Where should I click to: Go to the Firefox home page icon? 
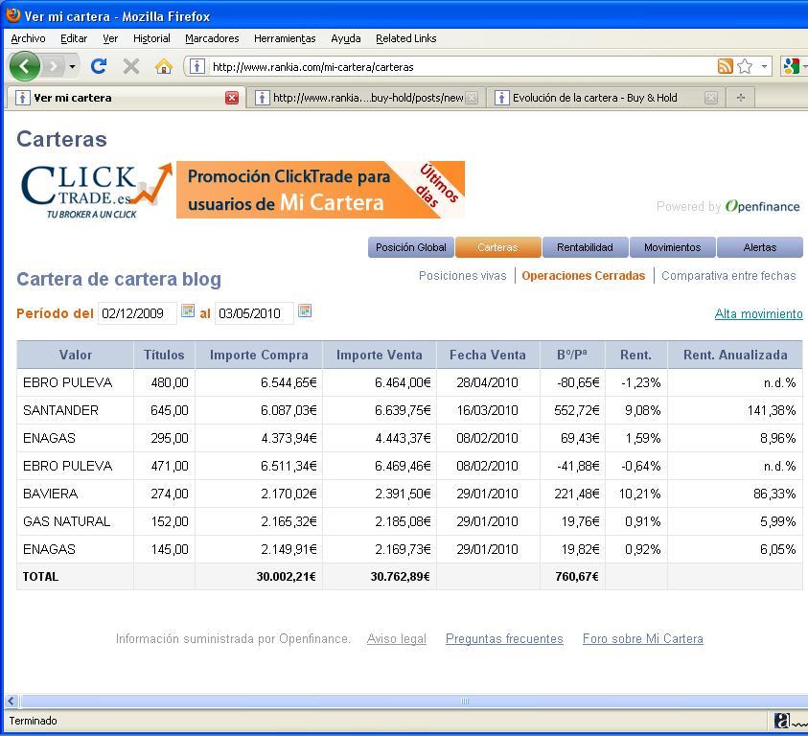point(164,66)
